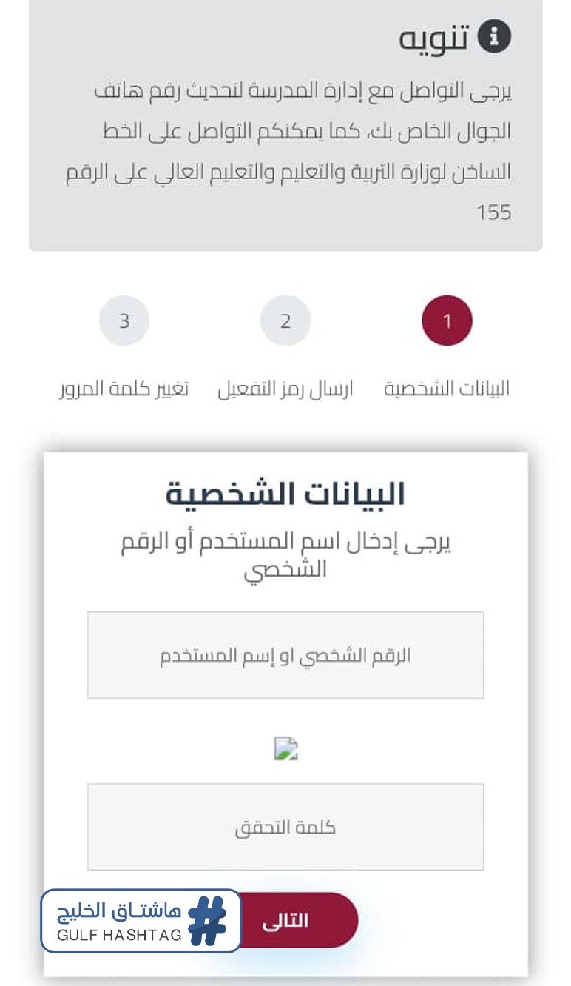Open the ارسال رمز التفعيل step label

tap(285, 389)
